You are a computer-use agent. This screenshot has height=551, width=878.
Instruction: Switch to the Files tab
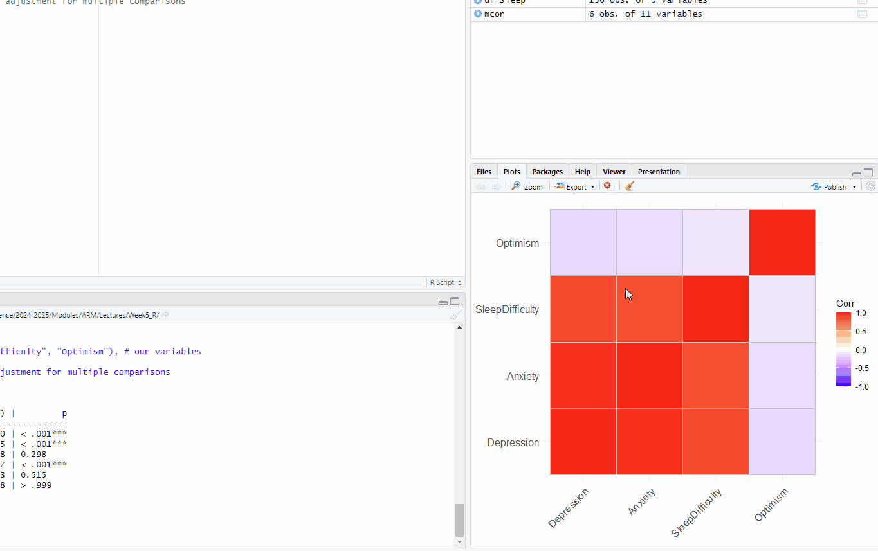click(x=484, y=172)
